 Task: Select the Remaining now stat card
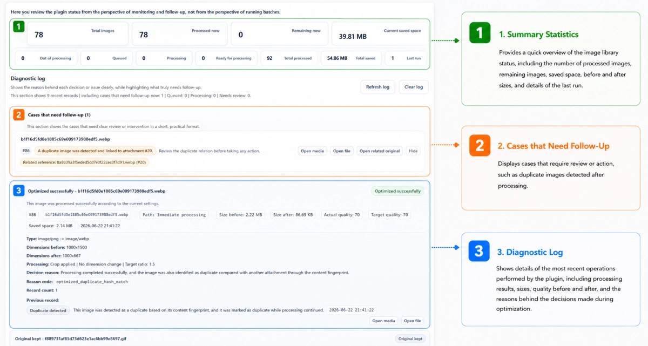tap(280, 34)
